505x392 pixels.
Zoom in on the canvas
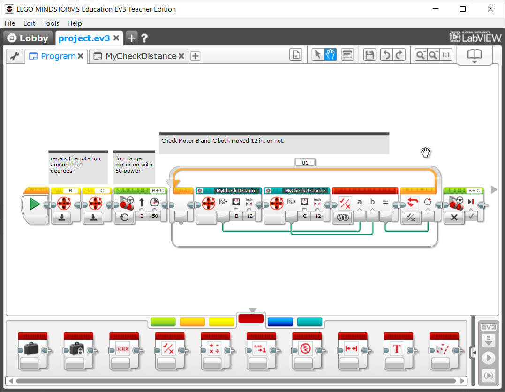[433, 55]
